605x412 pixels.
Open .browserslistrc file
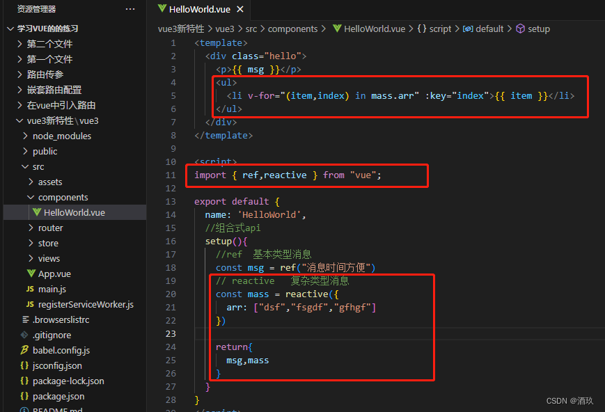75,320
